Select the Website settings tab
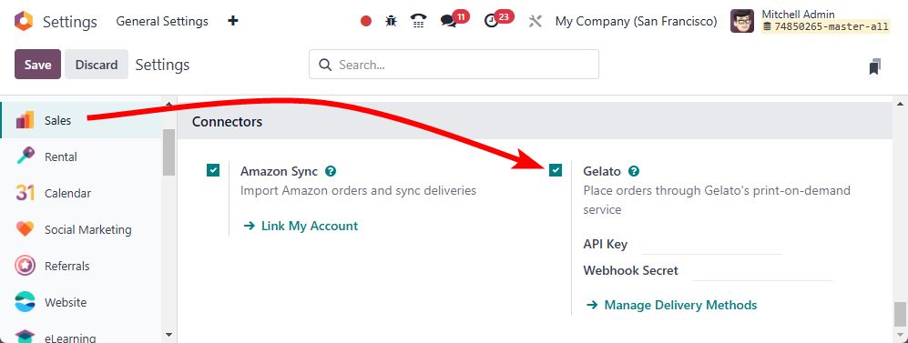Image resolution: width=908 pixels, height=343 pixels. click(81, 302)
